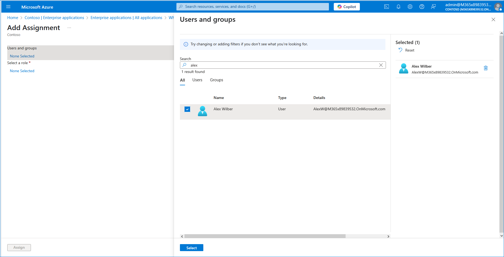
Task: Open the portal settings gear
Action: click(x=410, y=7)
